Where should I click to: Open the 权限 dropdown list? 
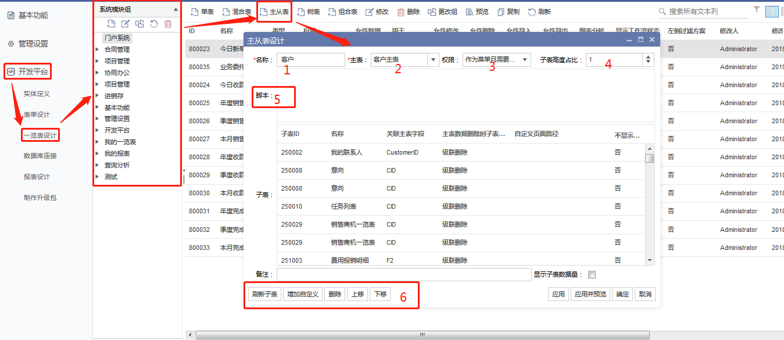(x=525, y=60)
